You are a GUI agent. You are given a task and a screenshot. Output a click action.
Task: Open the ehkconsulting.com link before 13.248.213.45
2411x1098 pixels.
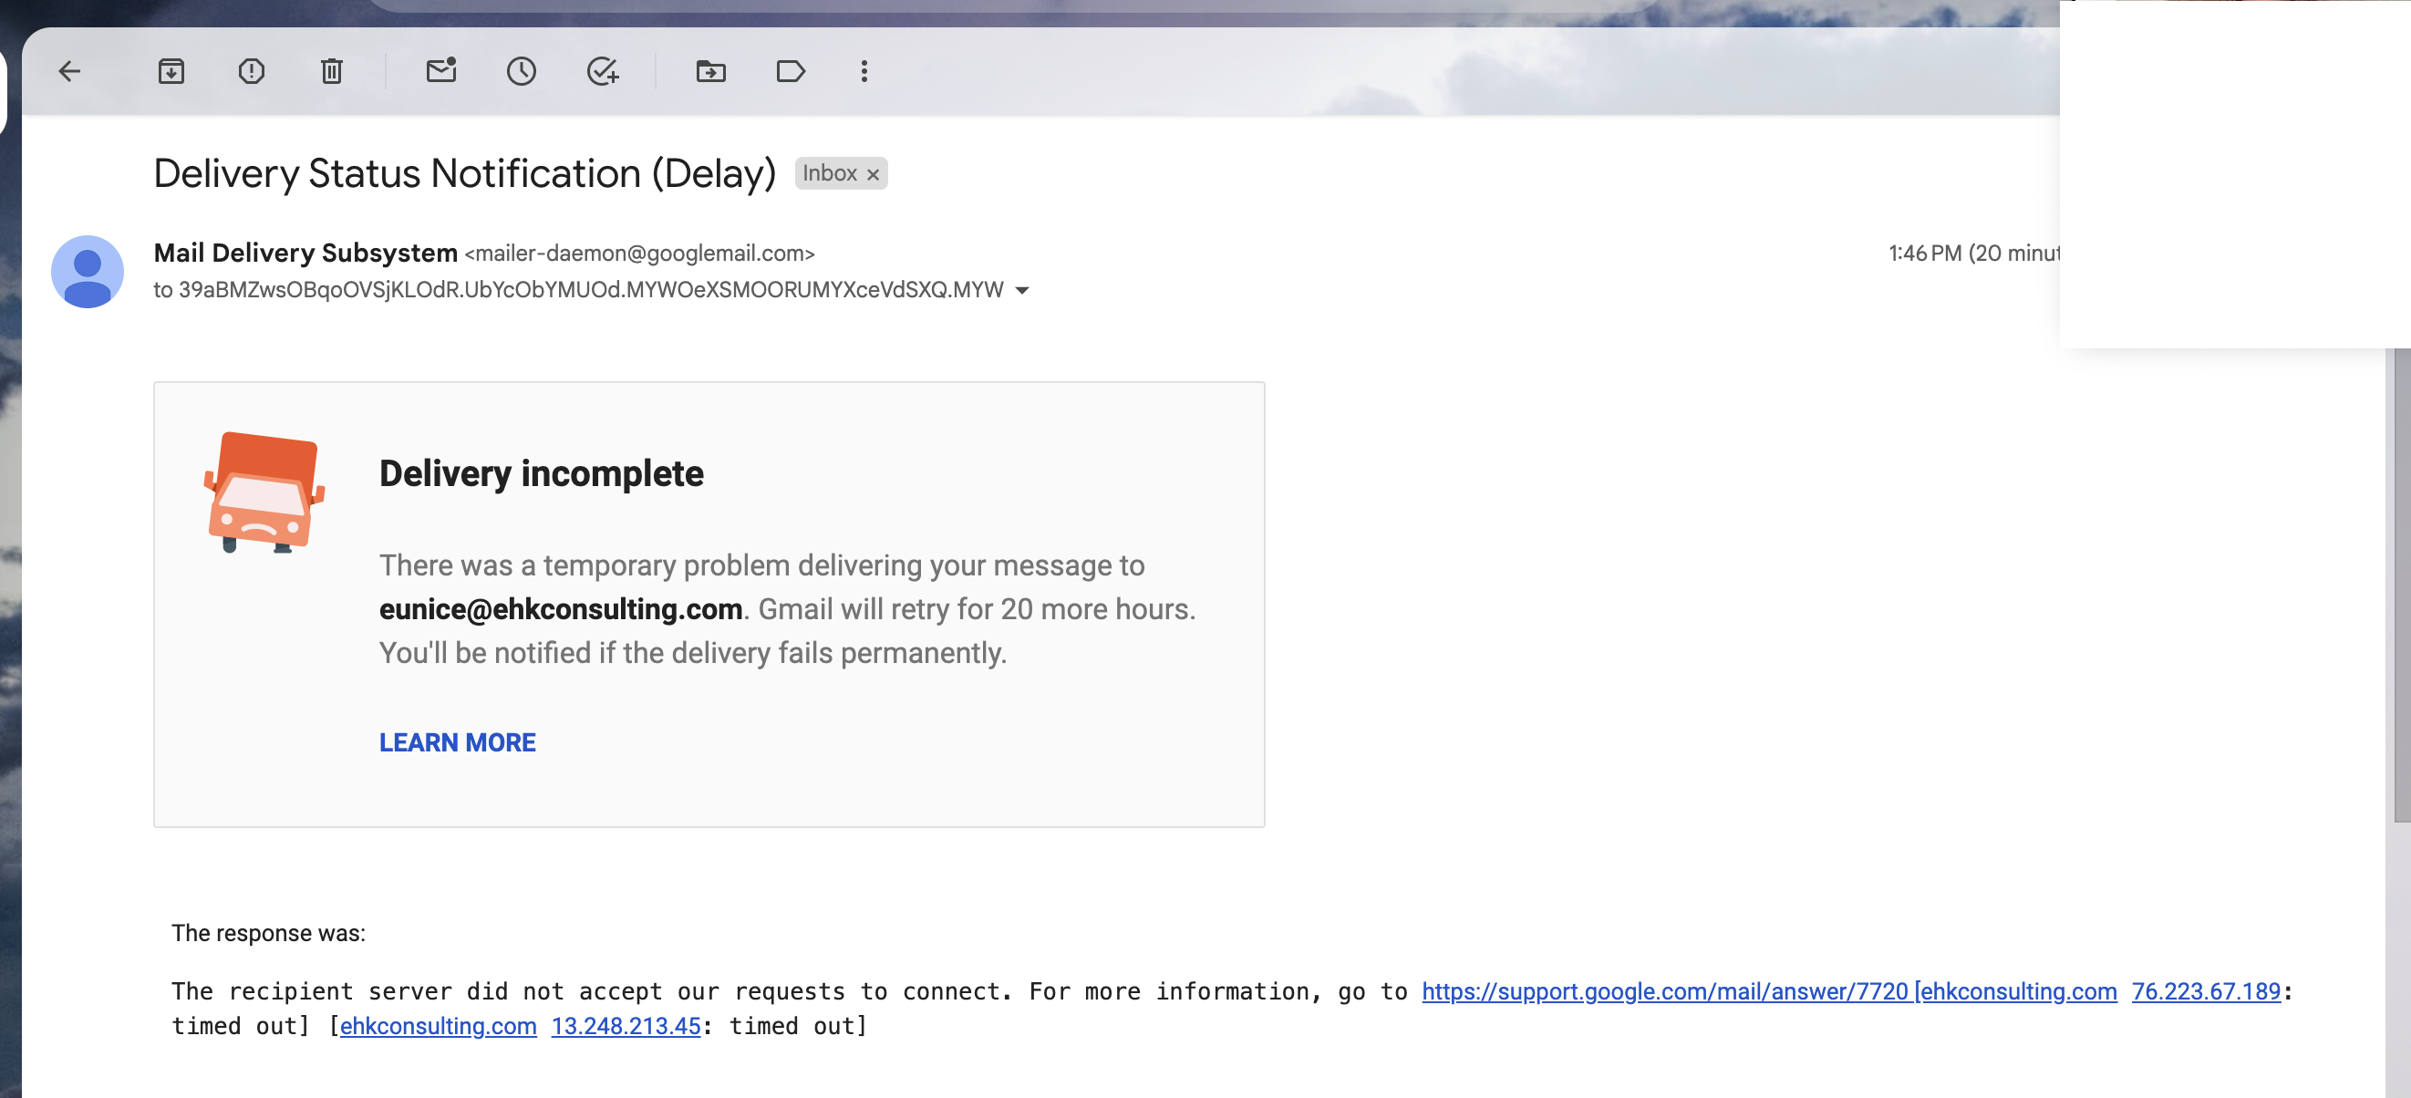(438, 1026)
